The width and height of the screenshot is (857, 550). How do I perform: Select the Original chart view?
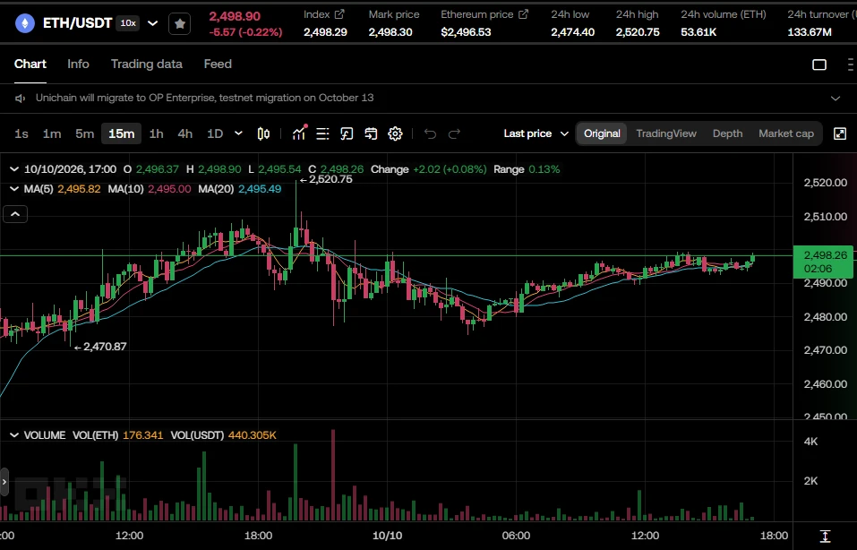point(602,134)
